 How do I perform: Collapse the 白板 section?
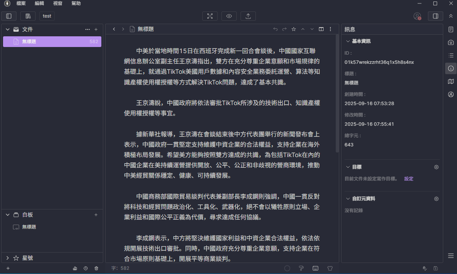click(x=8, y=215)
